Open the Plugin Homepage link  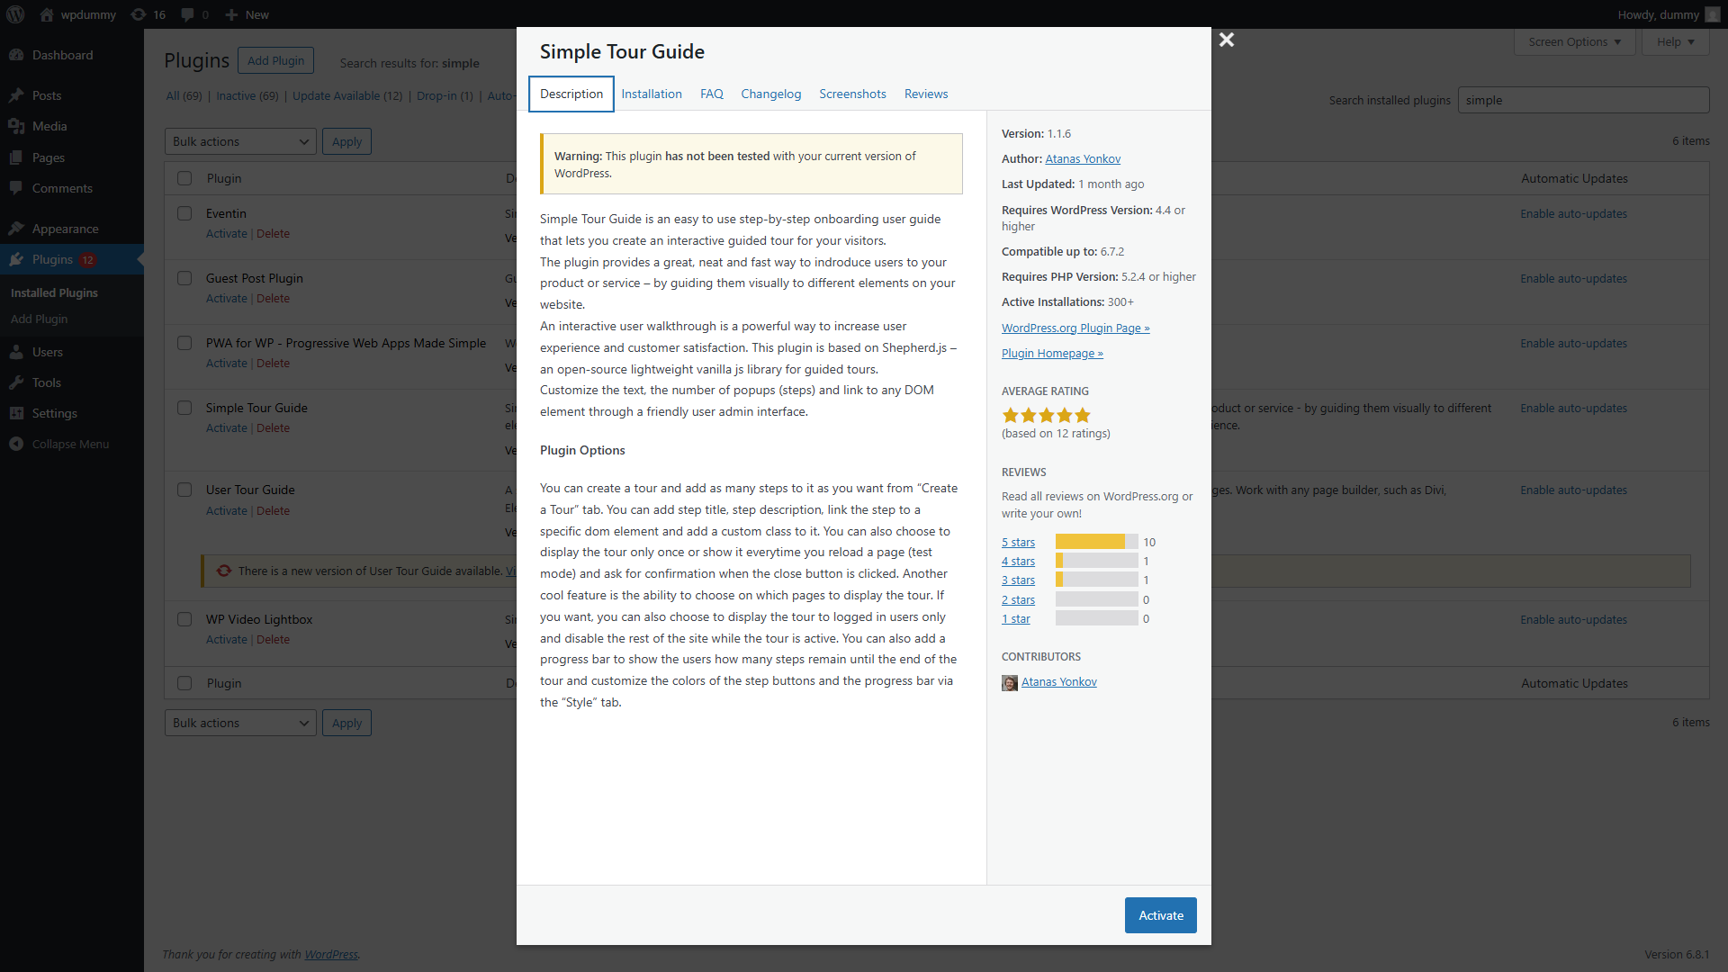click(x=1052, y=353)
